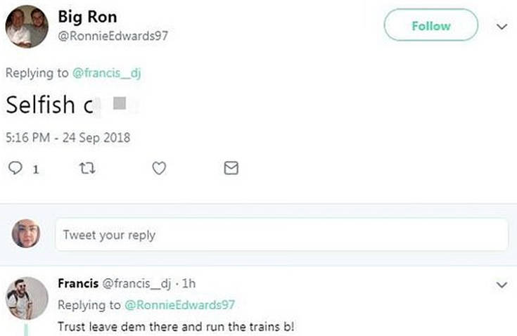This screenshot has width=517, height=336.
Task: Follow Big Ron
Action: pos(430,26)
